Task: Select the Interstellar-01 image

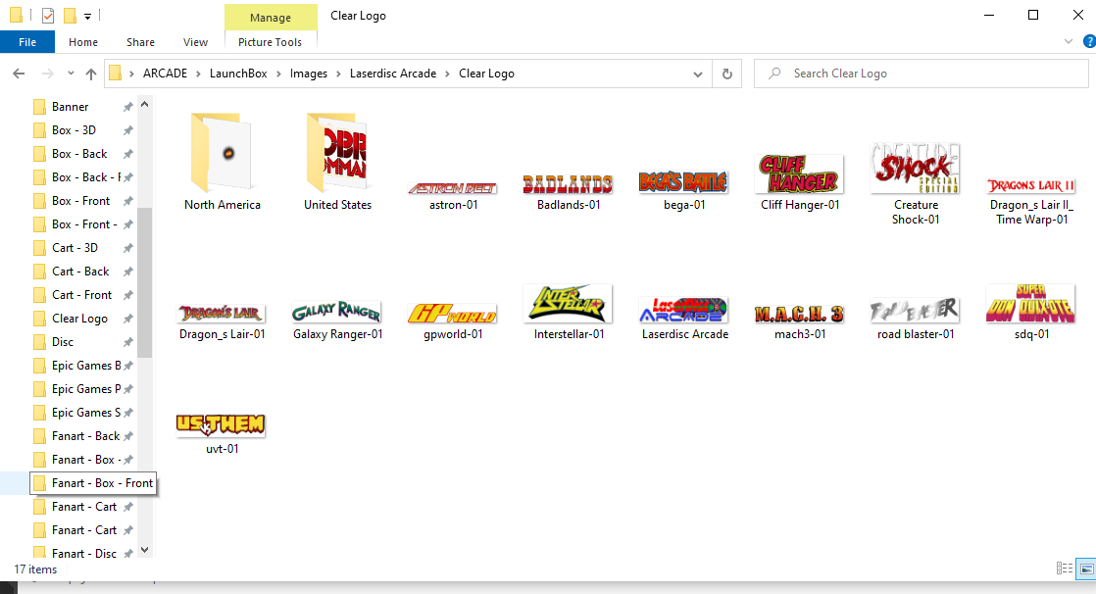Action: (x=569, y=313)
